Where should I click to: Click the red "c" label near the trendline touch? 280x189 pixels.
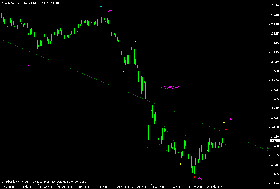tap(226, 129)
